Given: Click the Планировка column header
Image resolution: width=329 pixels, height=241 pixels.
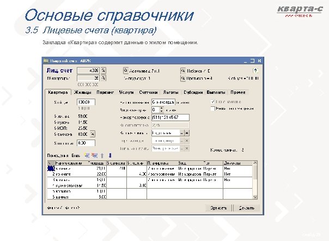Looking at the screenshot, I should coord(162,163).
